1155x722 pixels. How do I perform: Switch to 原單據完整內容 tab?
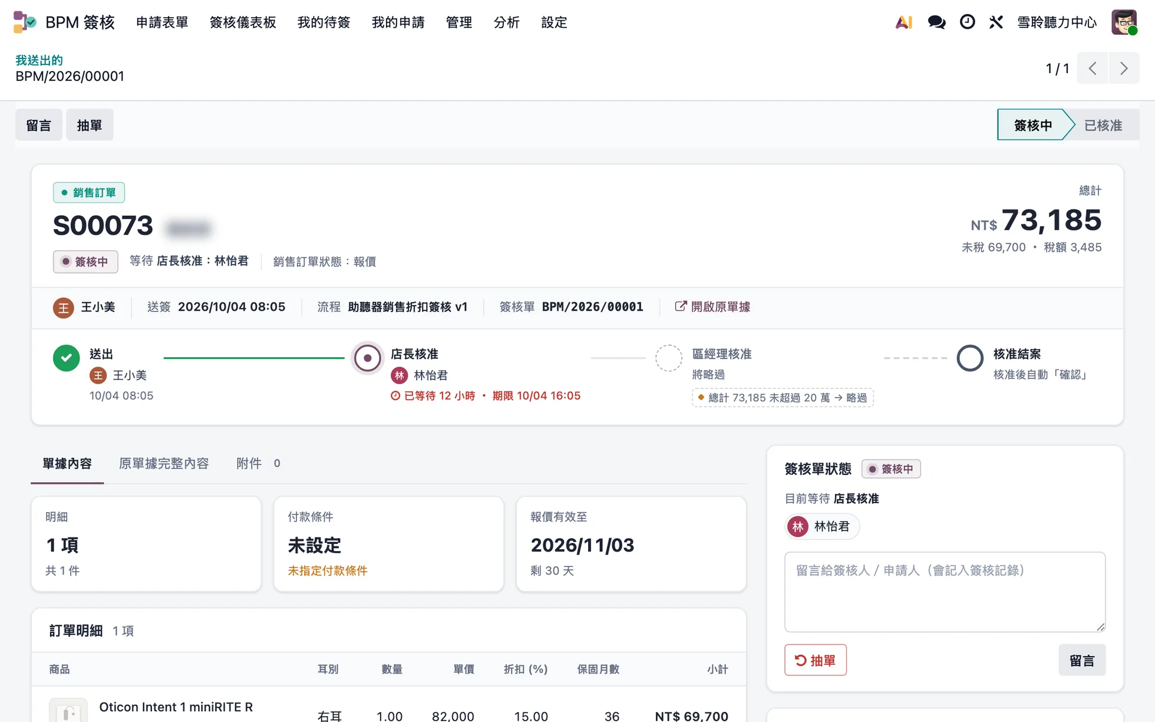[164, 464]
